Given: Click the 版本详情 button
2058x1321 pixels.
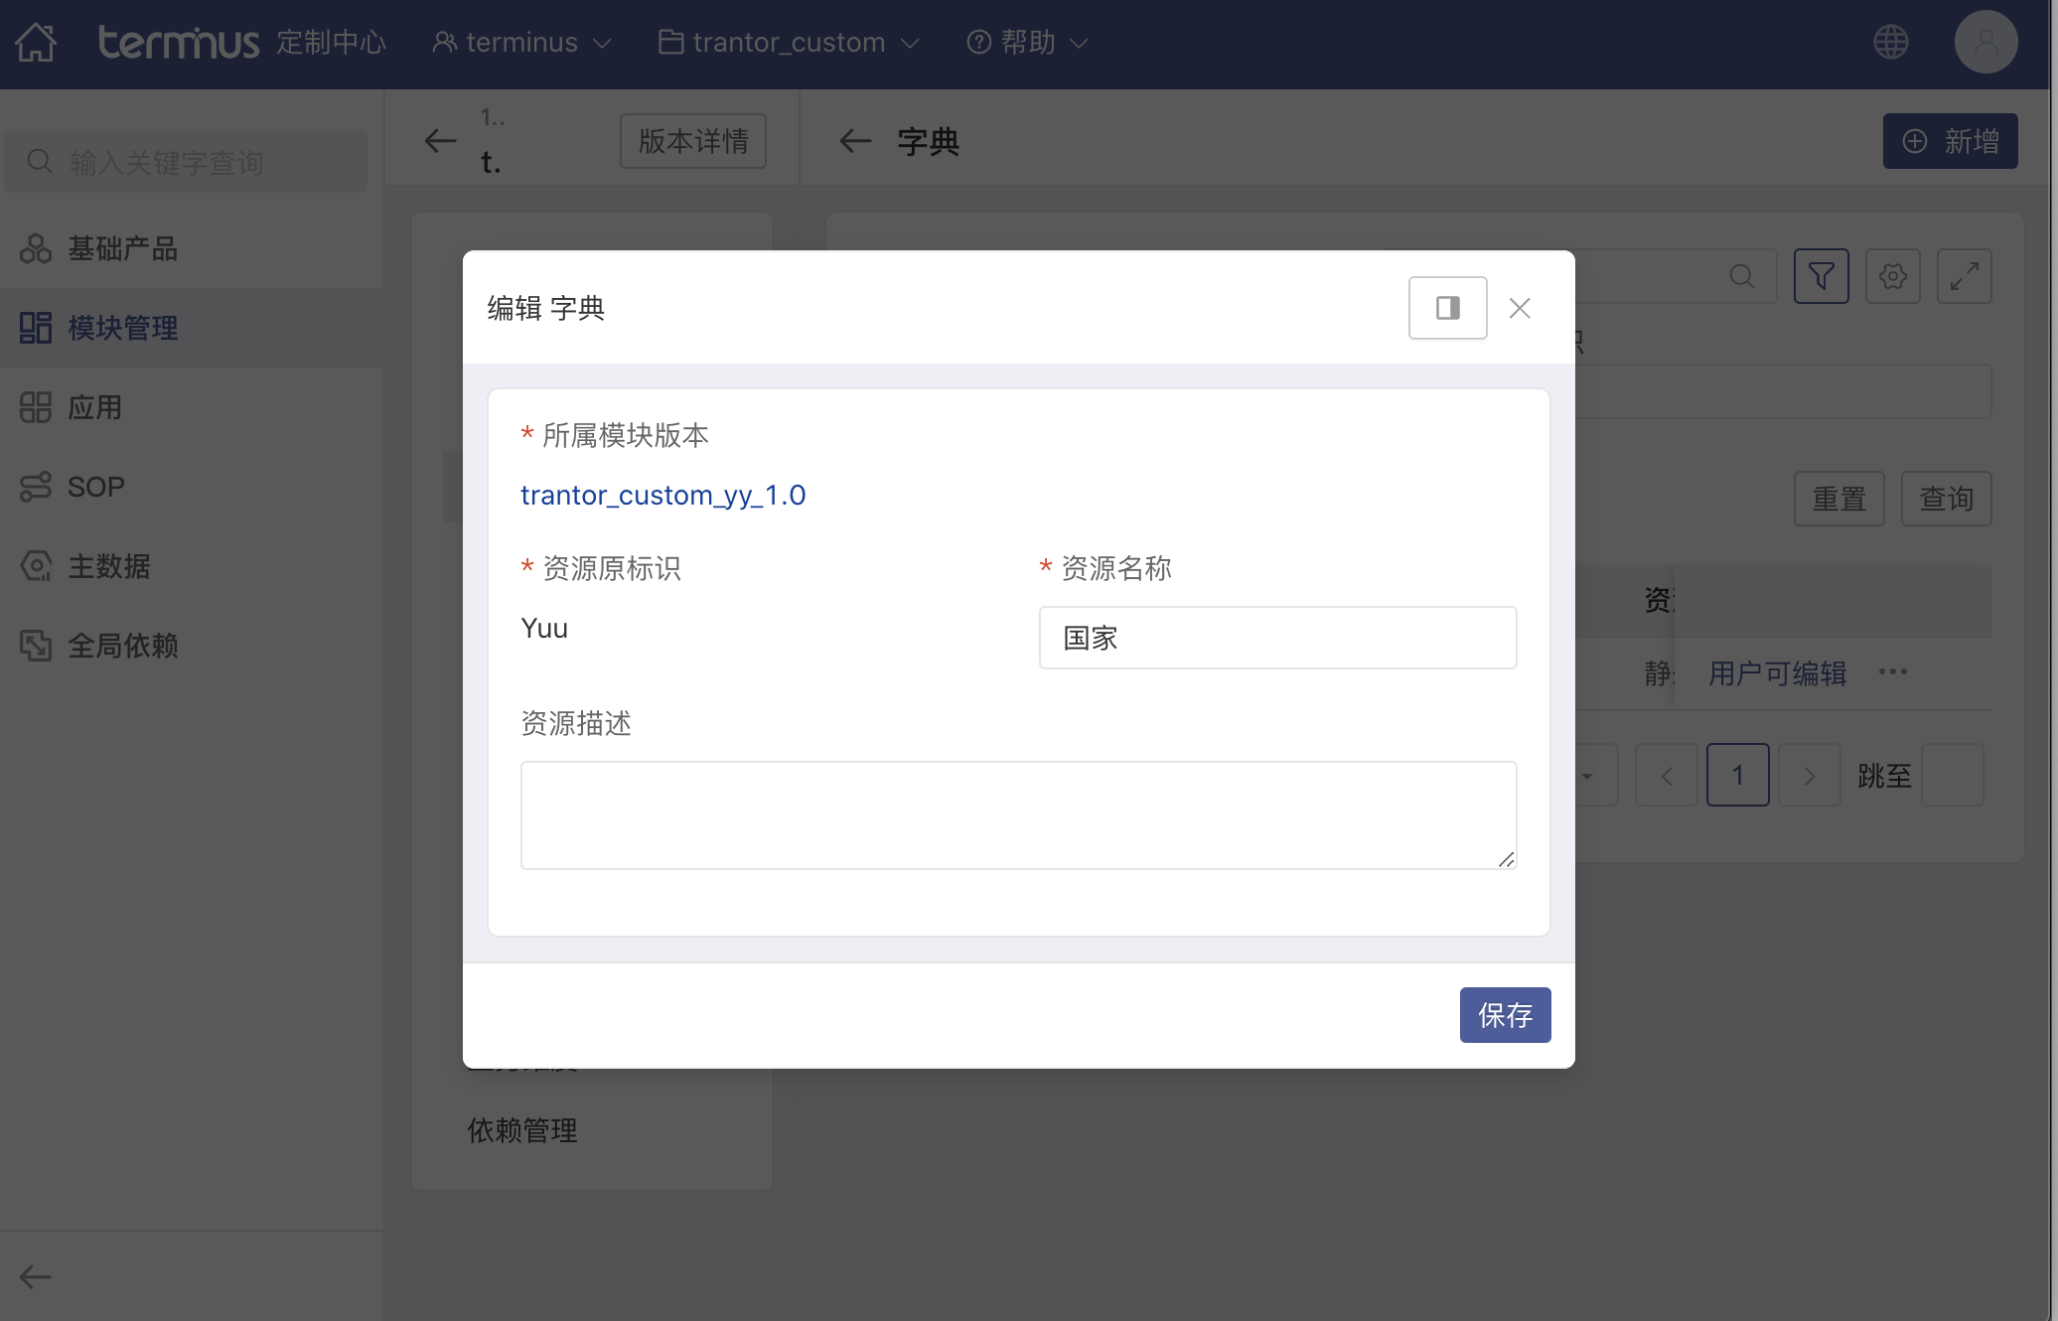Looking at the screenshot, I should tap(693, 141).
